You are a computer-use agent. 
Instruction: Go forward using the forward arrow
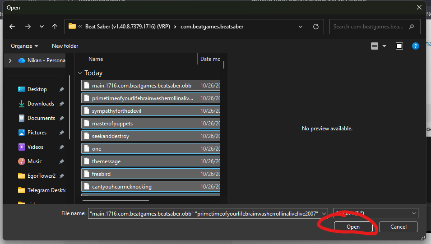click(28, 27)
